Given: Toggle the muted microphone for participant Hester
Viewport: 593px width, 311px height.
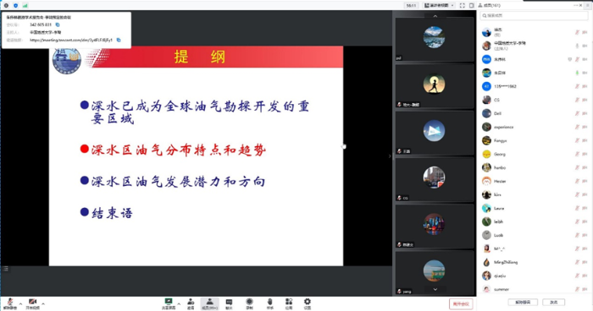Looking at the screenshot, I should [577, 181].
